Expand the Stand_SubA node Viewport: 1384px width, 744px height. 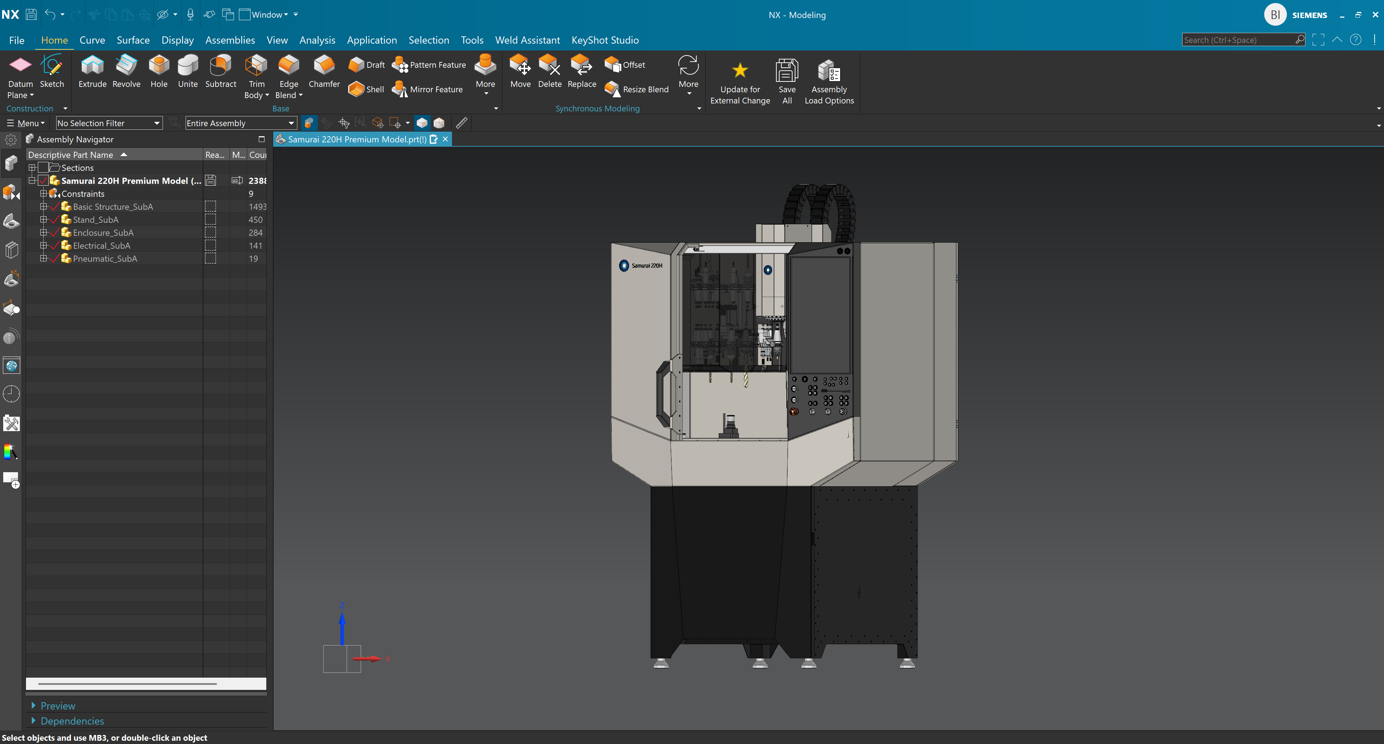(x=44, y=220)
